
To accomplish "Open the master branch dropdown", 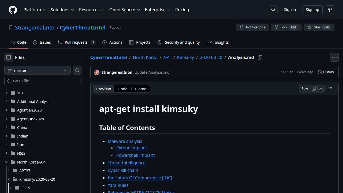I will pyautogui.click(x=38, y=70).
